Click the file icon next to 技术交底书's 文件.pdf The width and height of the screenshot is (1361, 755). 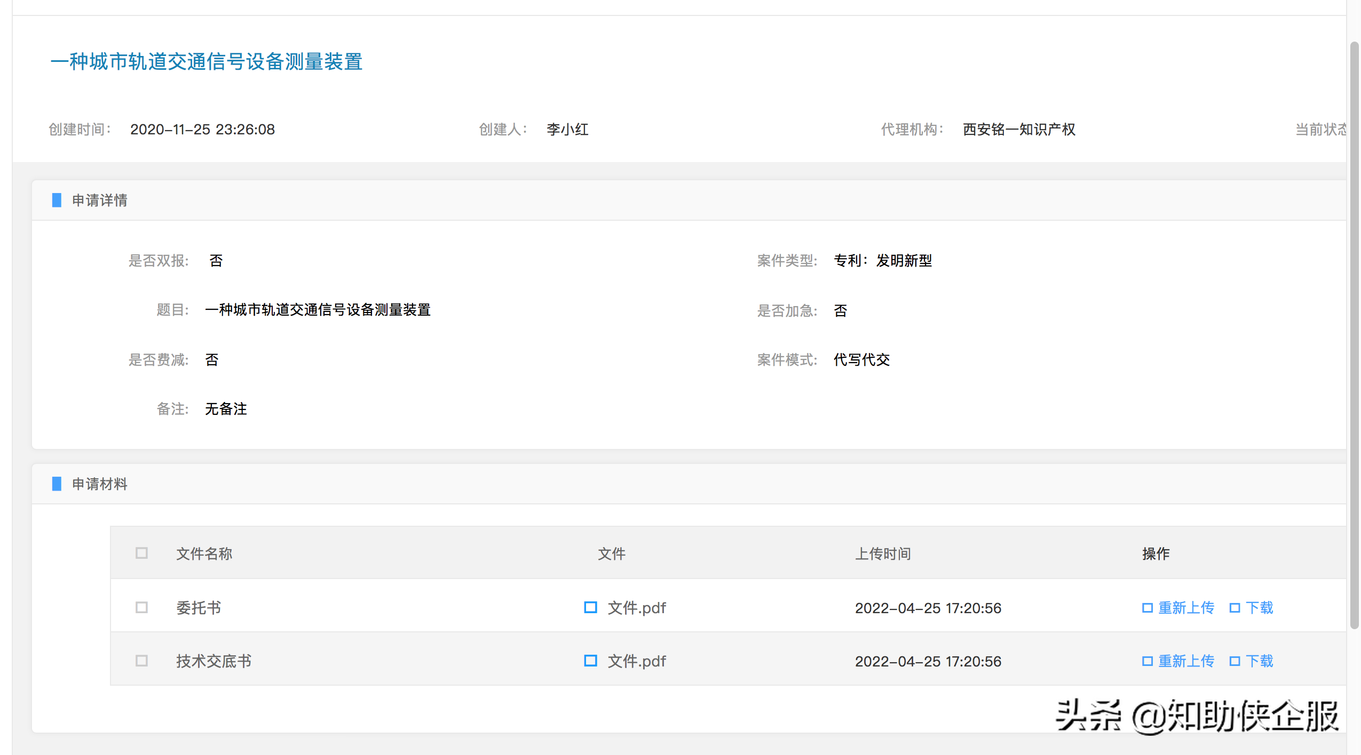tap(590, 661)
